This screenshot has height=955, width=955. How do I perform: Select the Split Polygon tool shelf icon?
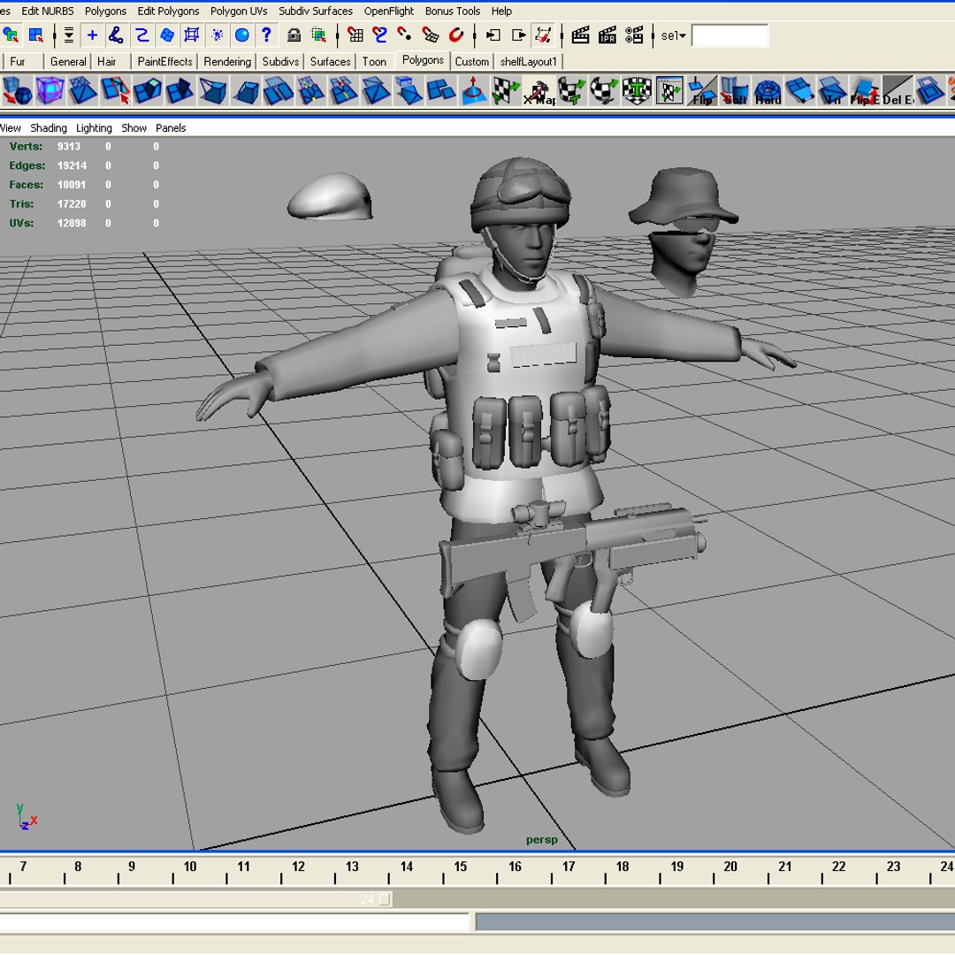[115, 91]
